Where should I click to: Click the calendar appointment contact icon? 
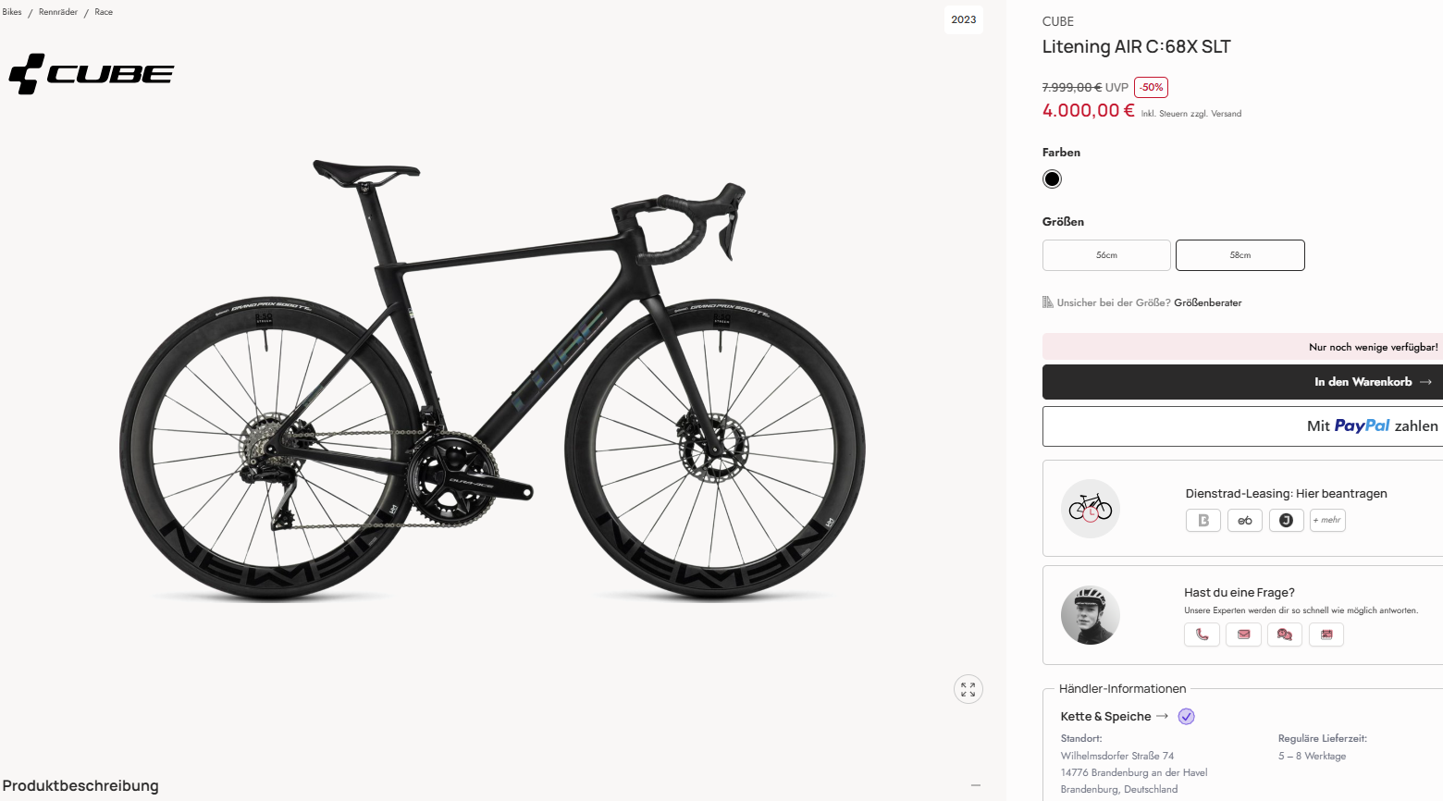pos(1326,635)
